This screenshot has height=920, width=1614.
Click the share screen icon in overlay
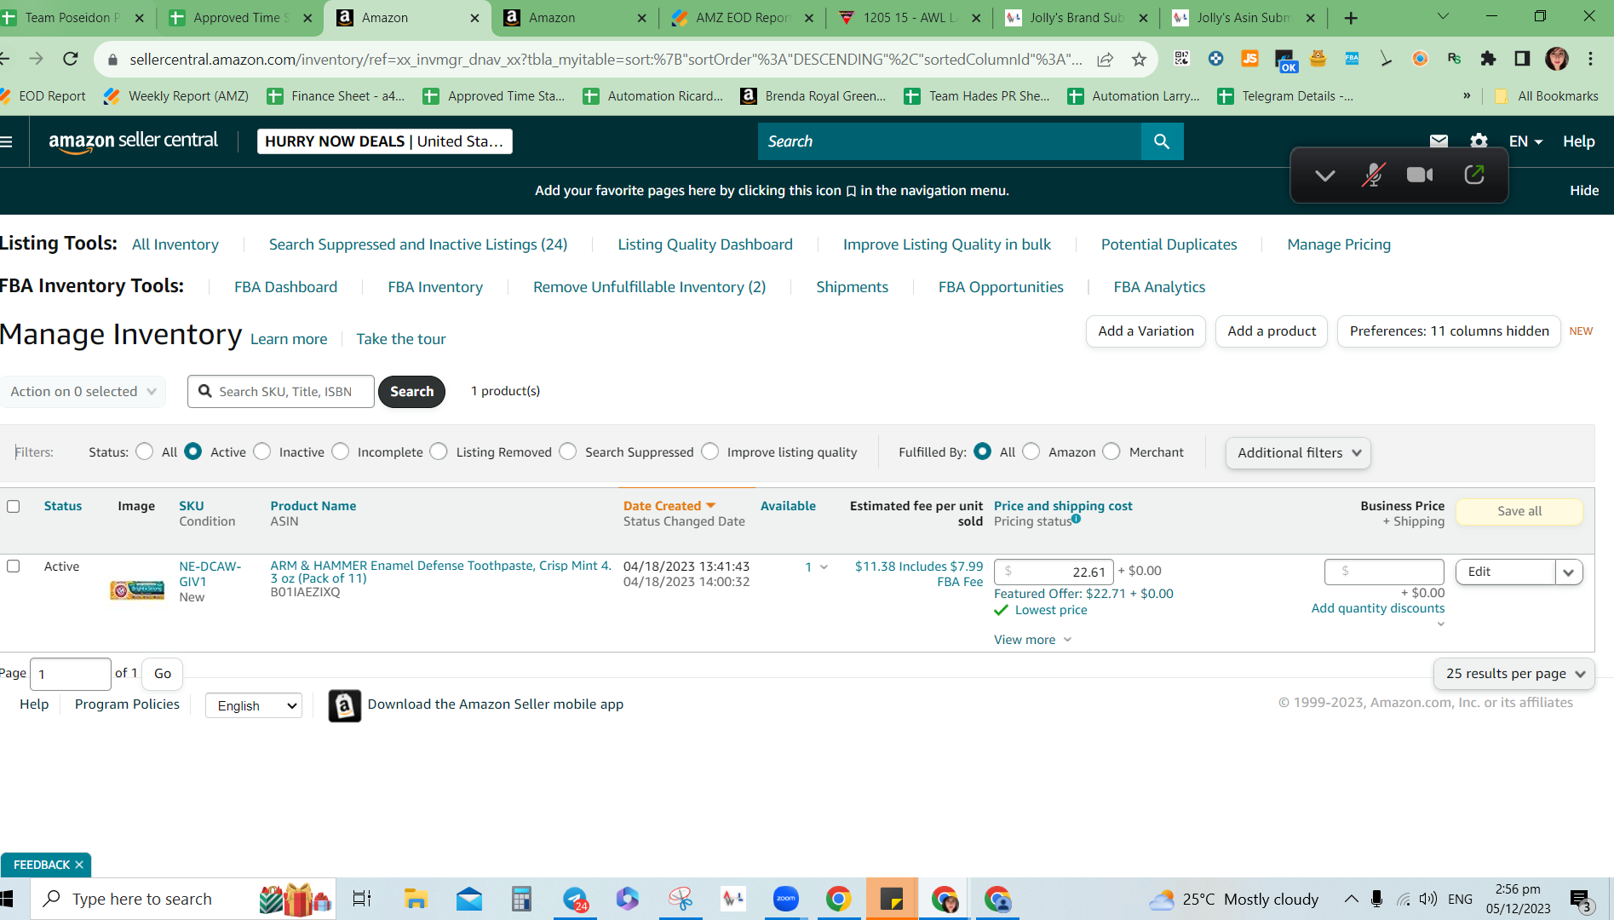[x=1474, y=175]
